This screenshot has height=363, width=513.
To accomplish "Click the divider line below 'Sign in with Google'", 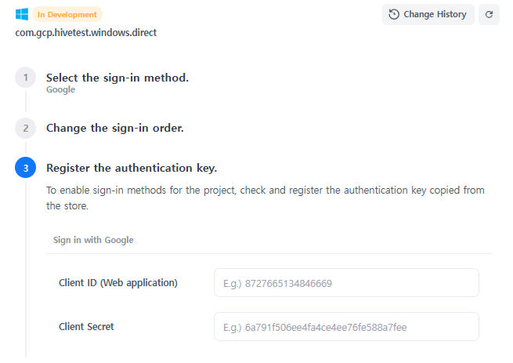I will [269, 253].
